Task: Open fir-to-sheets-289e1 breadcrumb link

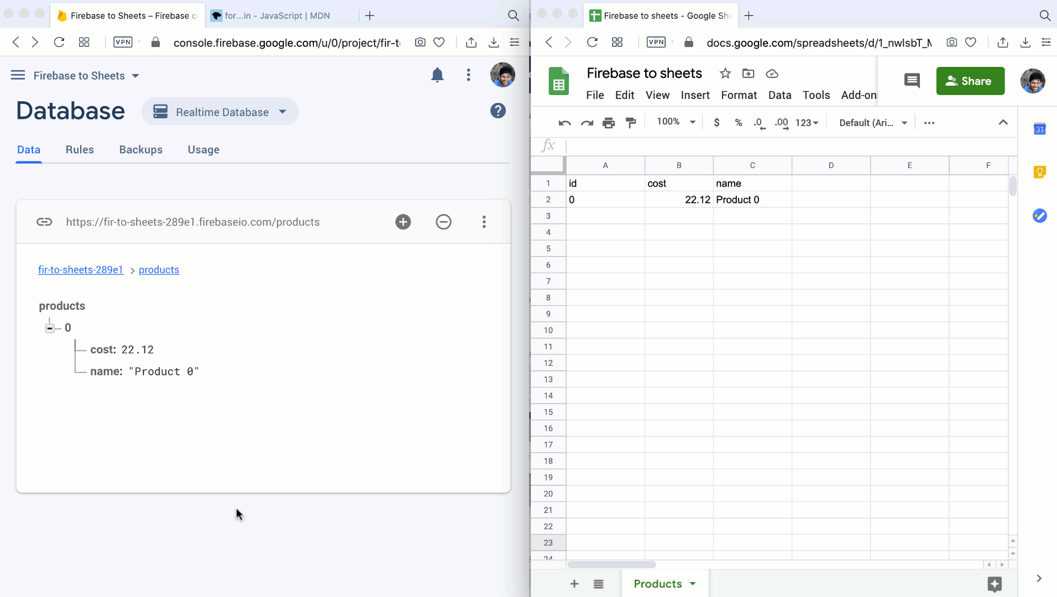Action: tap(81, 270)
